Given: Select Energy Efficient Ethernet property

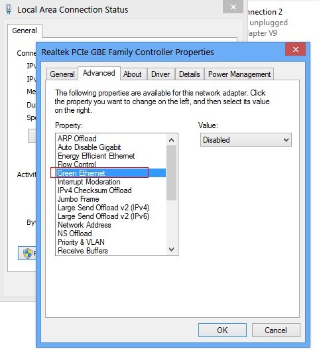Looking at the screenshot, I should point(111,156).
